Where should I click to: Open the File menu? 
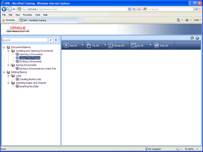[4, 15]
